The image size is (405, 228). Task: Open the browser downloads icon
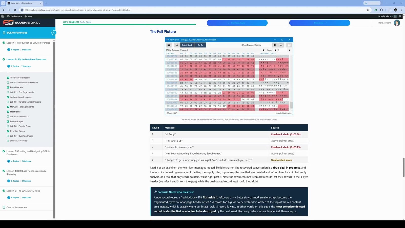(390, 10)
